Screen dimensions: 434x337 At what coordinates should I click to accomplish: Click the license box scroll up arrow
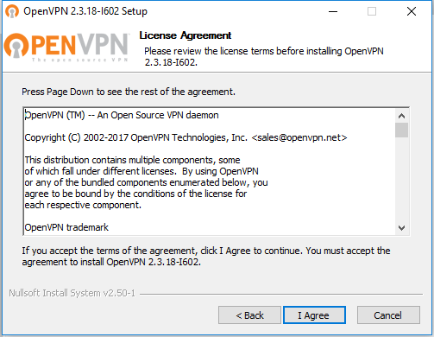[x=402, y=116]
